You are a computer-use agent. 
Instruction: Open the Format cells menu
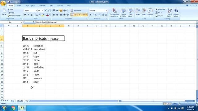pyautogui.click(x=150, y=12)
